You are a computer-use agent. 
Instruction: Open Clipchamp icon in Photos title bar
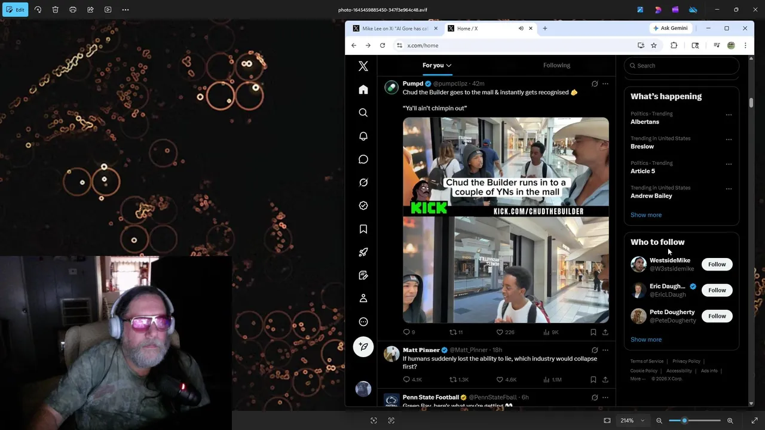coord(675,10)
